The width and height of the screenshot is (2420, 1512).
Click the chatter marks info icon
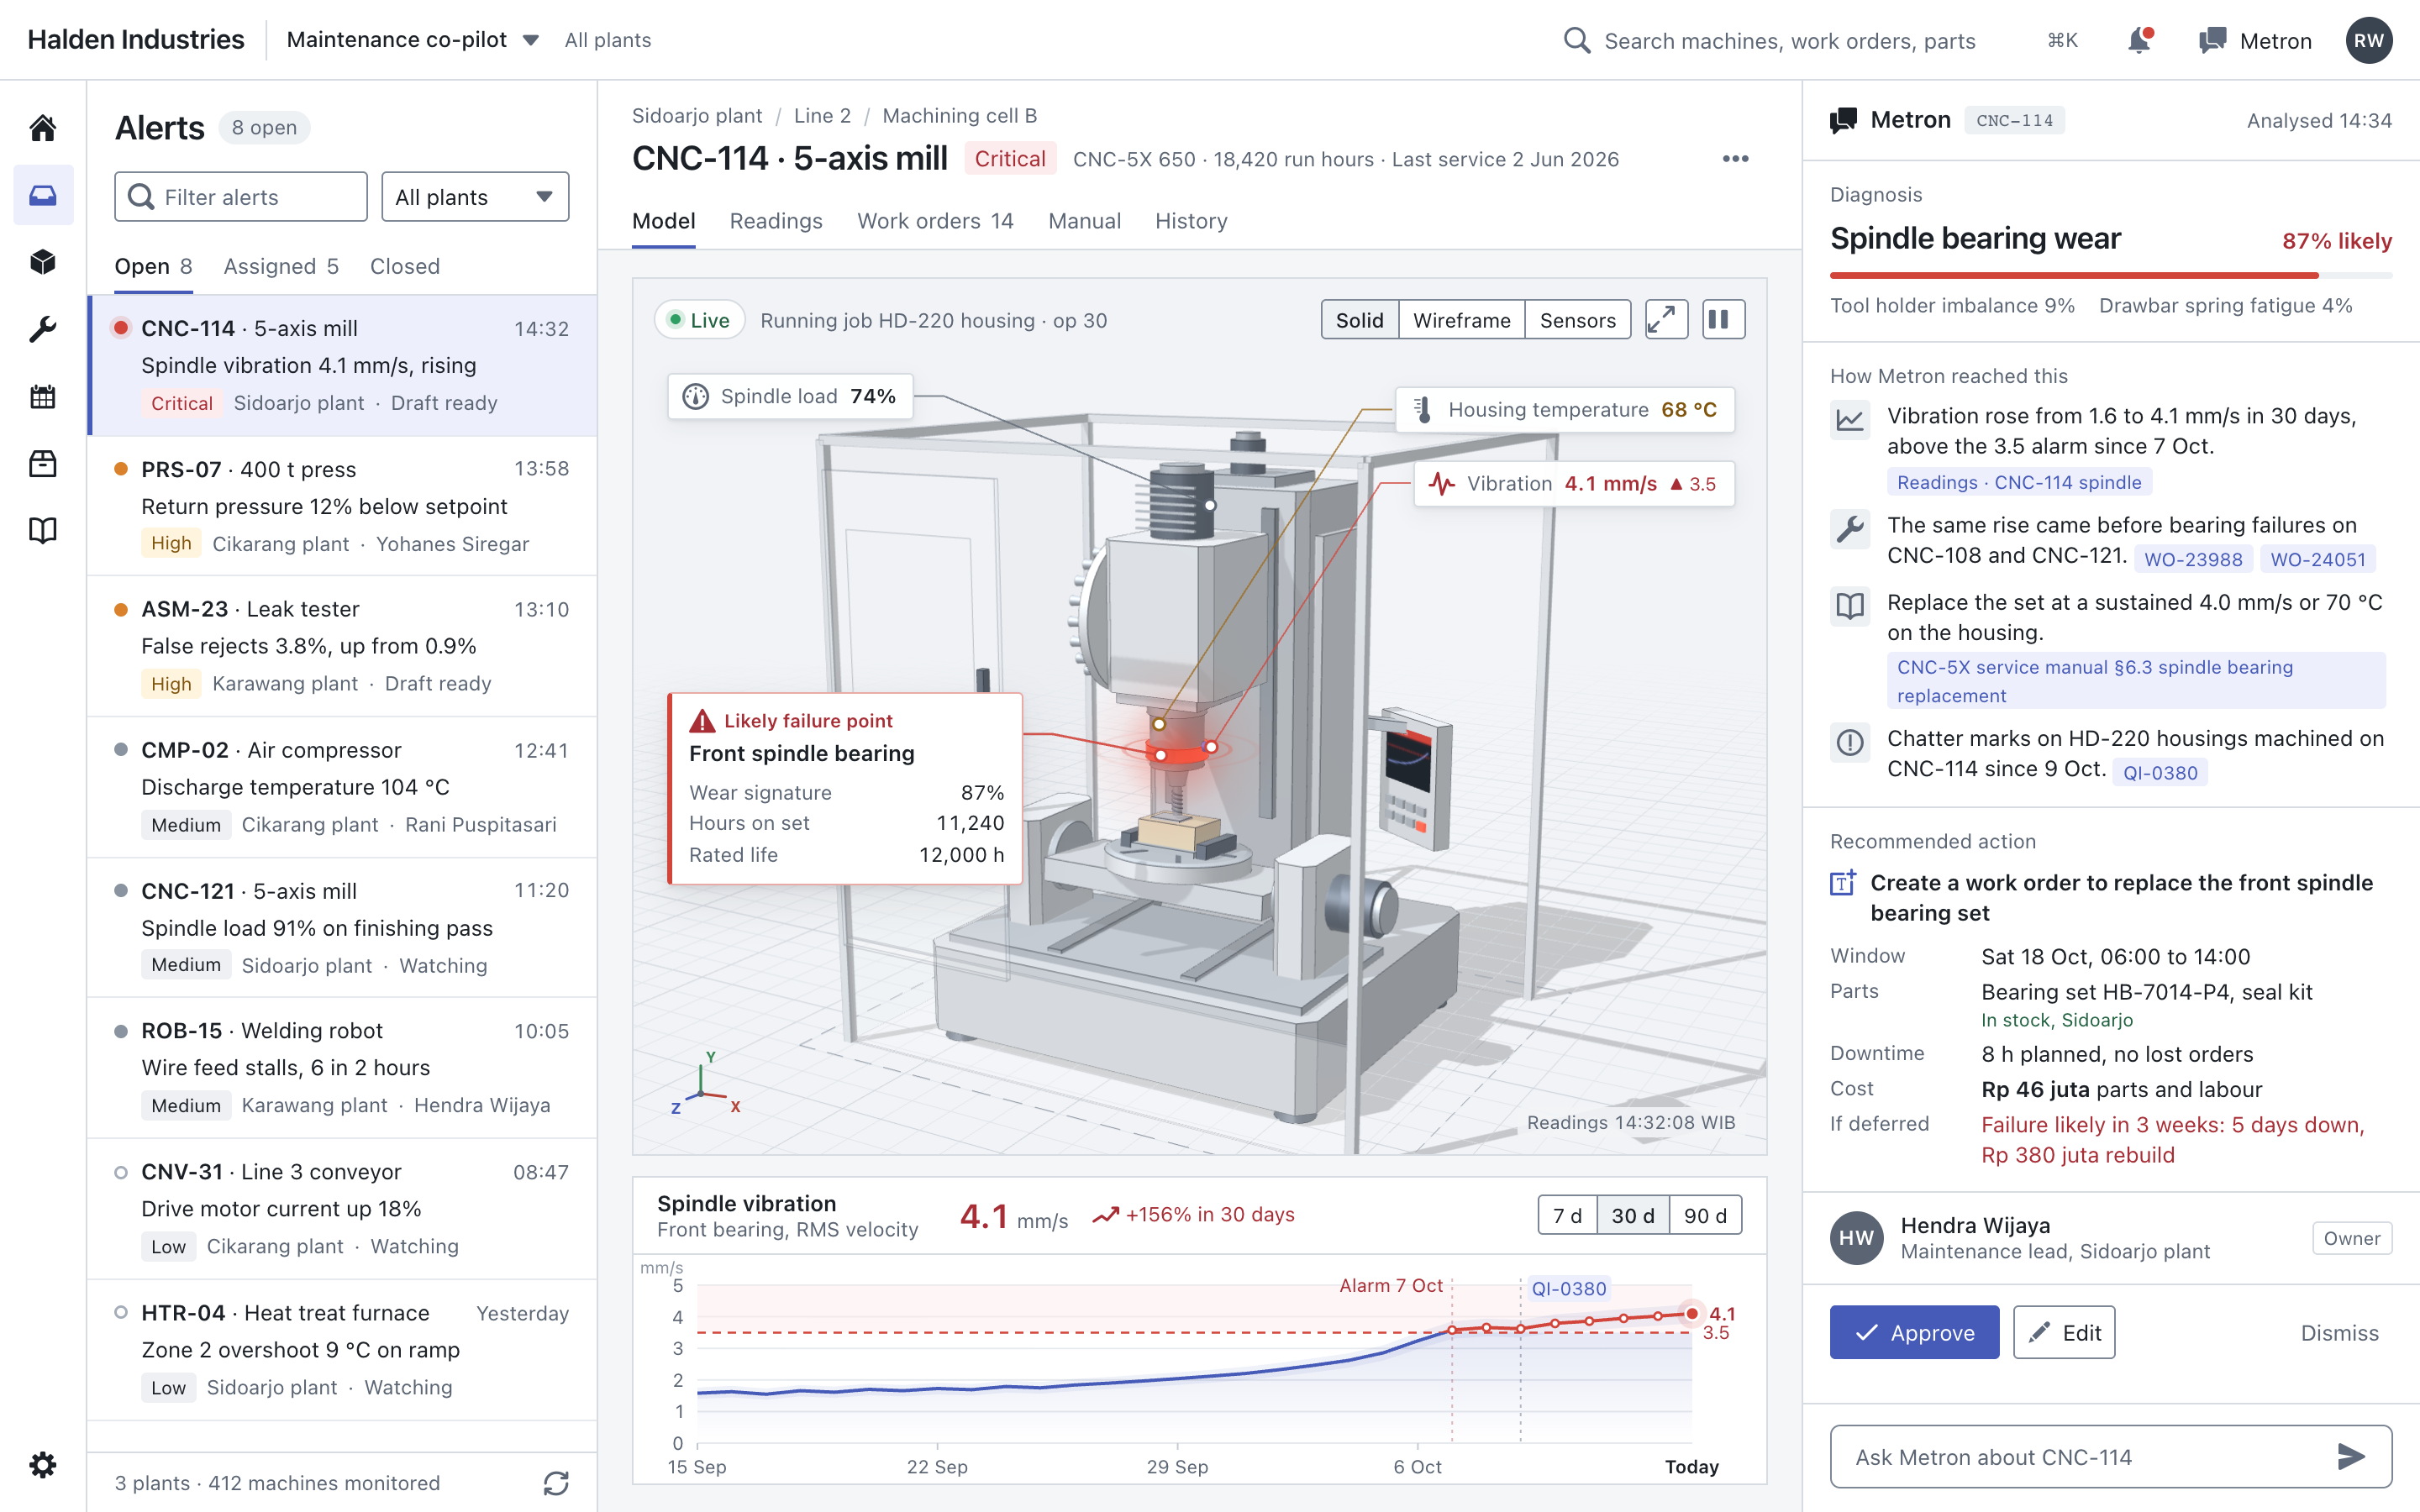tap(1850, 742)
